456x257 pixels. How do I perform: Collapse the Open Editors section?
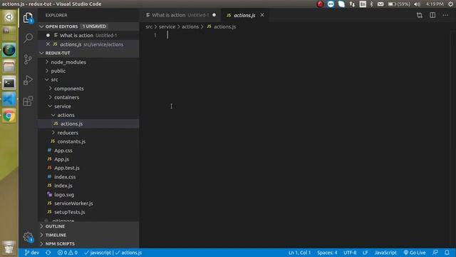click(88, 26)
